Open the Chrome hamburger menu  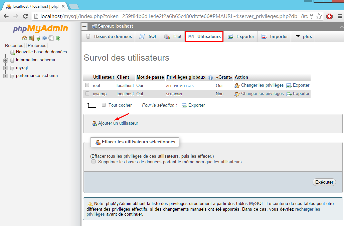click(x=340, y=16)
